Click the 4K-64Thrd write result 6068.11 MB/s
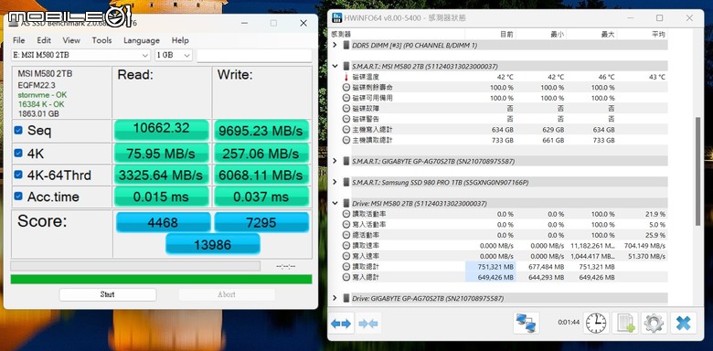Image resolution: width=713 pixels, height=351 pixels. tap(262, 175)
